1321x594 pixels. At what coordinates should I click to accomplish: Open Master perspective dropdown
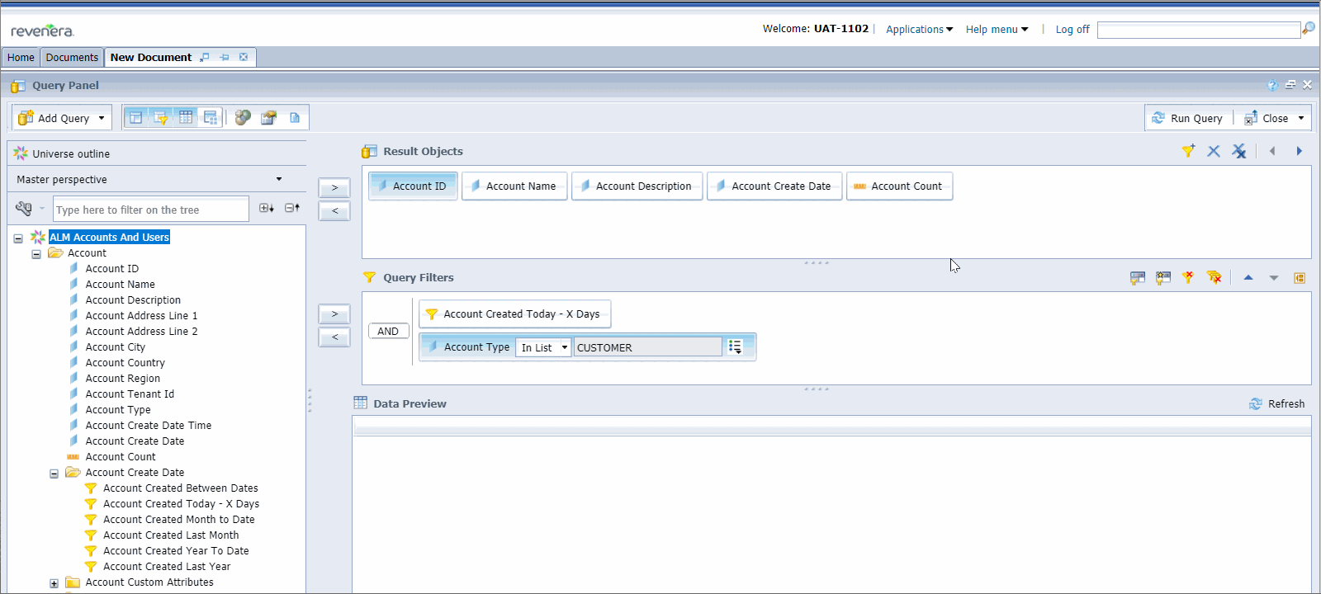pyautogui.click(x=278, y=179)
